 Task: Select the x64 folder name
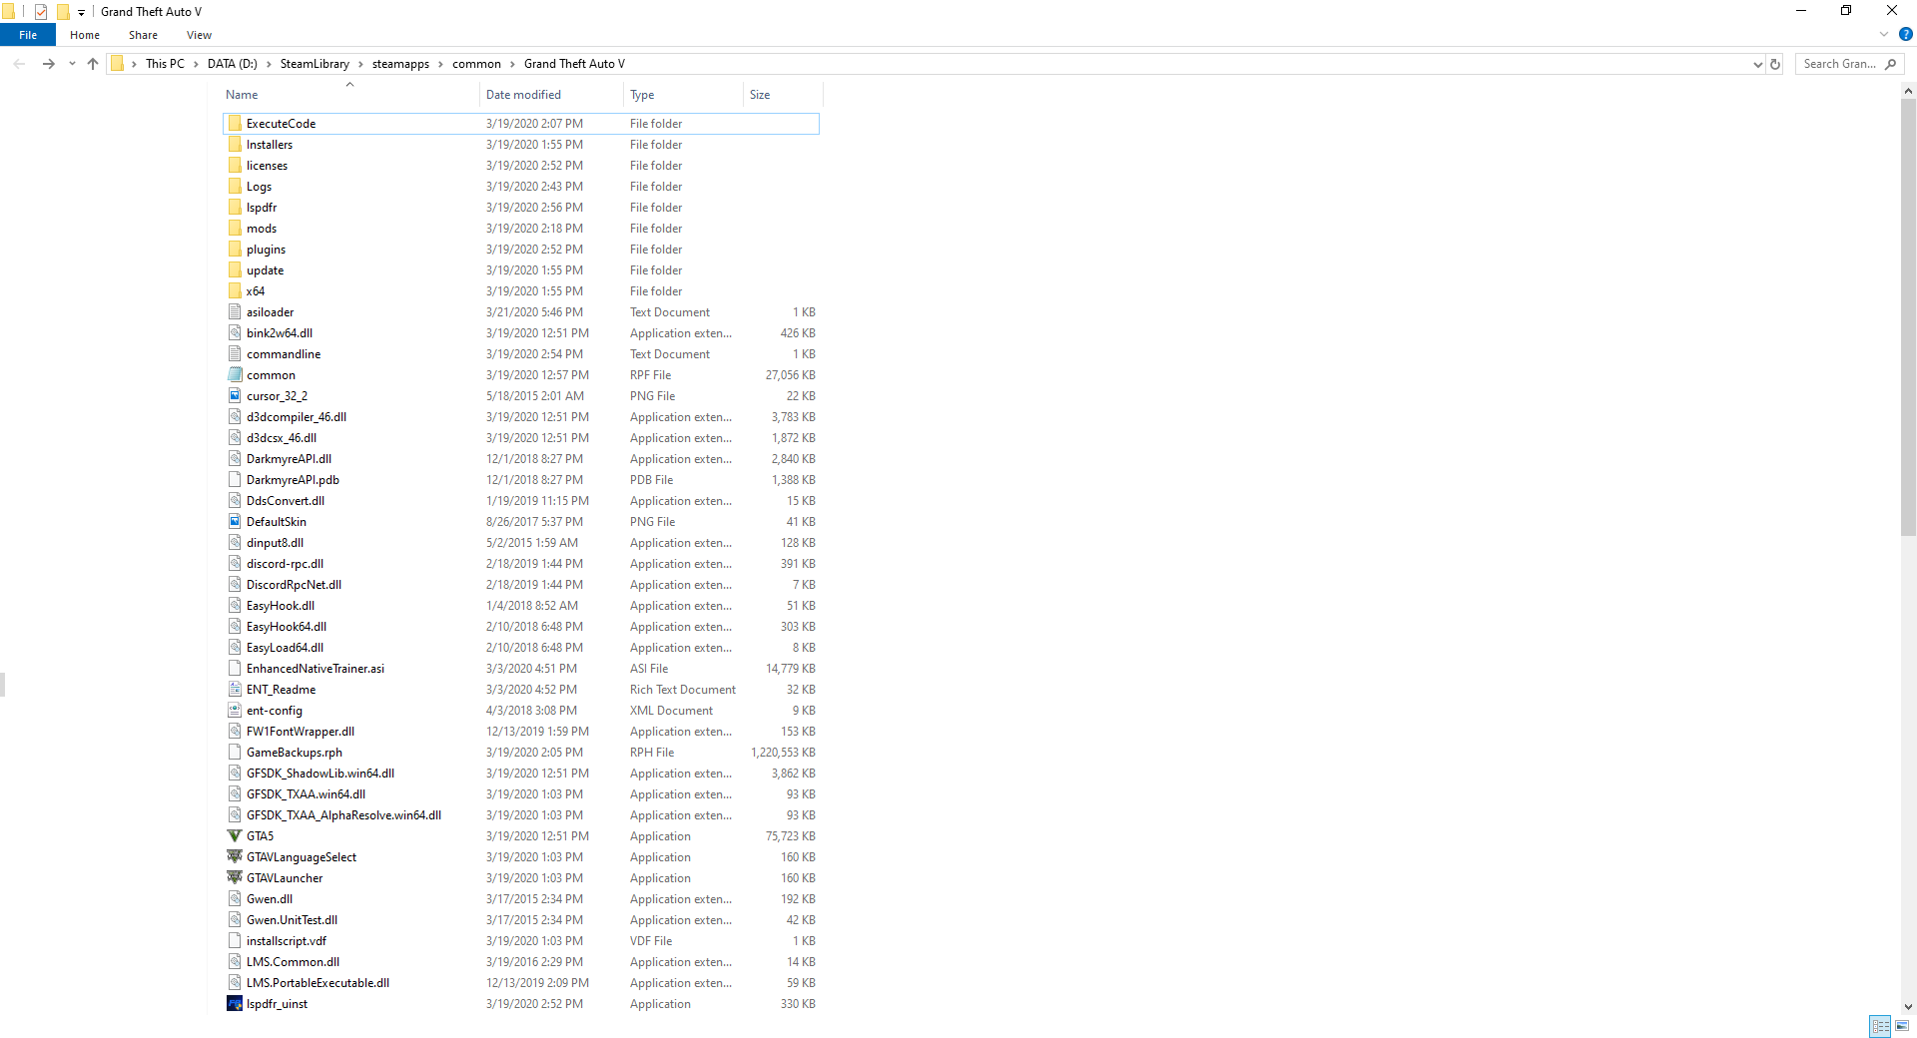pos(256,291)
